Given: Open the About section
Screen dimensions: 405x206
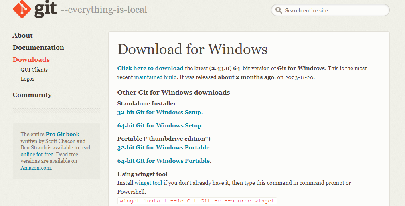Looking at the screenshot, I should coord(23,35).
